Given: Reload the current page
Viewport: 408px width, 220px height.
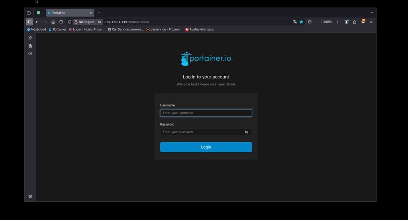Looking at the screenshot, I should (x=61, y=22).
